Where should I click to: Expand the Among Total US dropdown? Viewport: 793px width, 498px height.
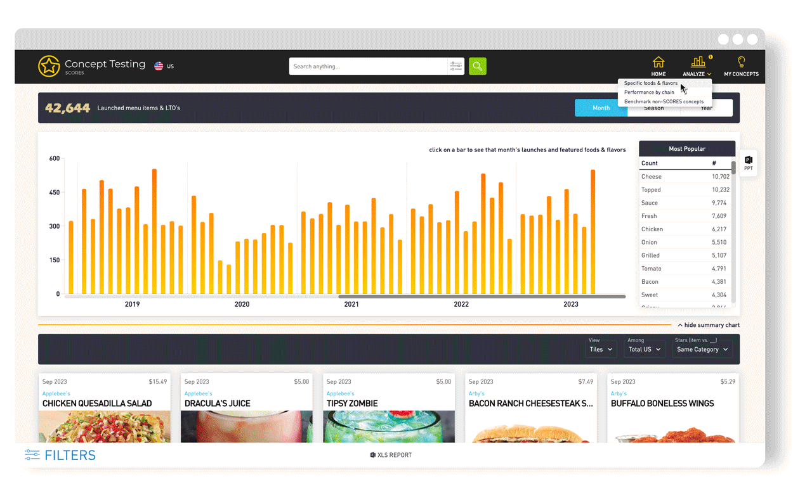point(644,349)
